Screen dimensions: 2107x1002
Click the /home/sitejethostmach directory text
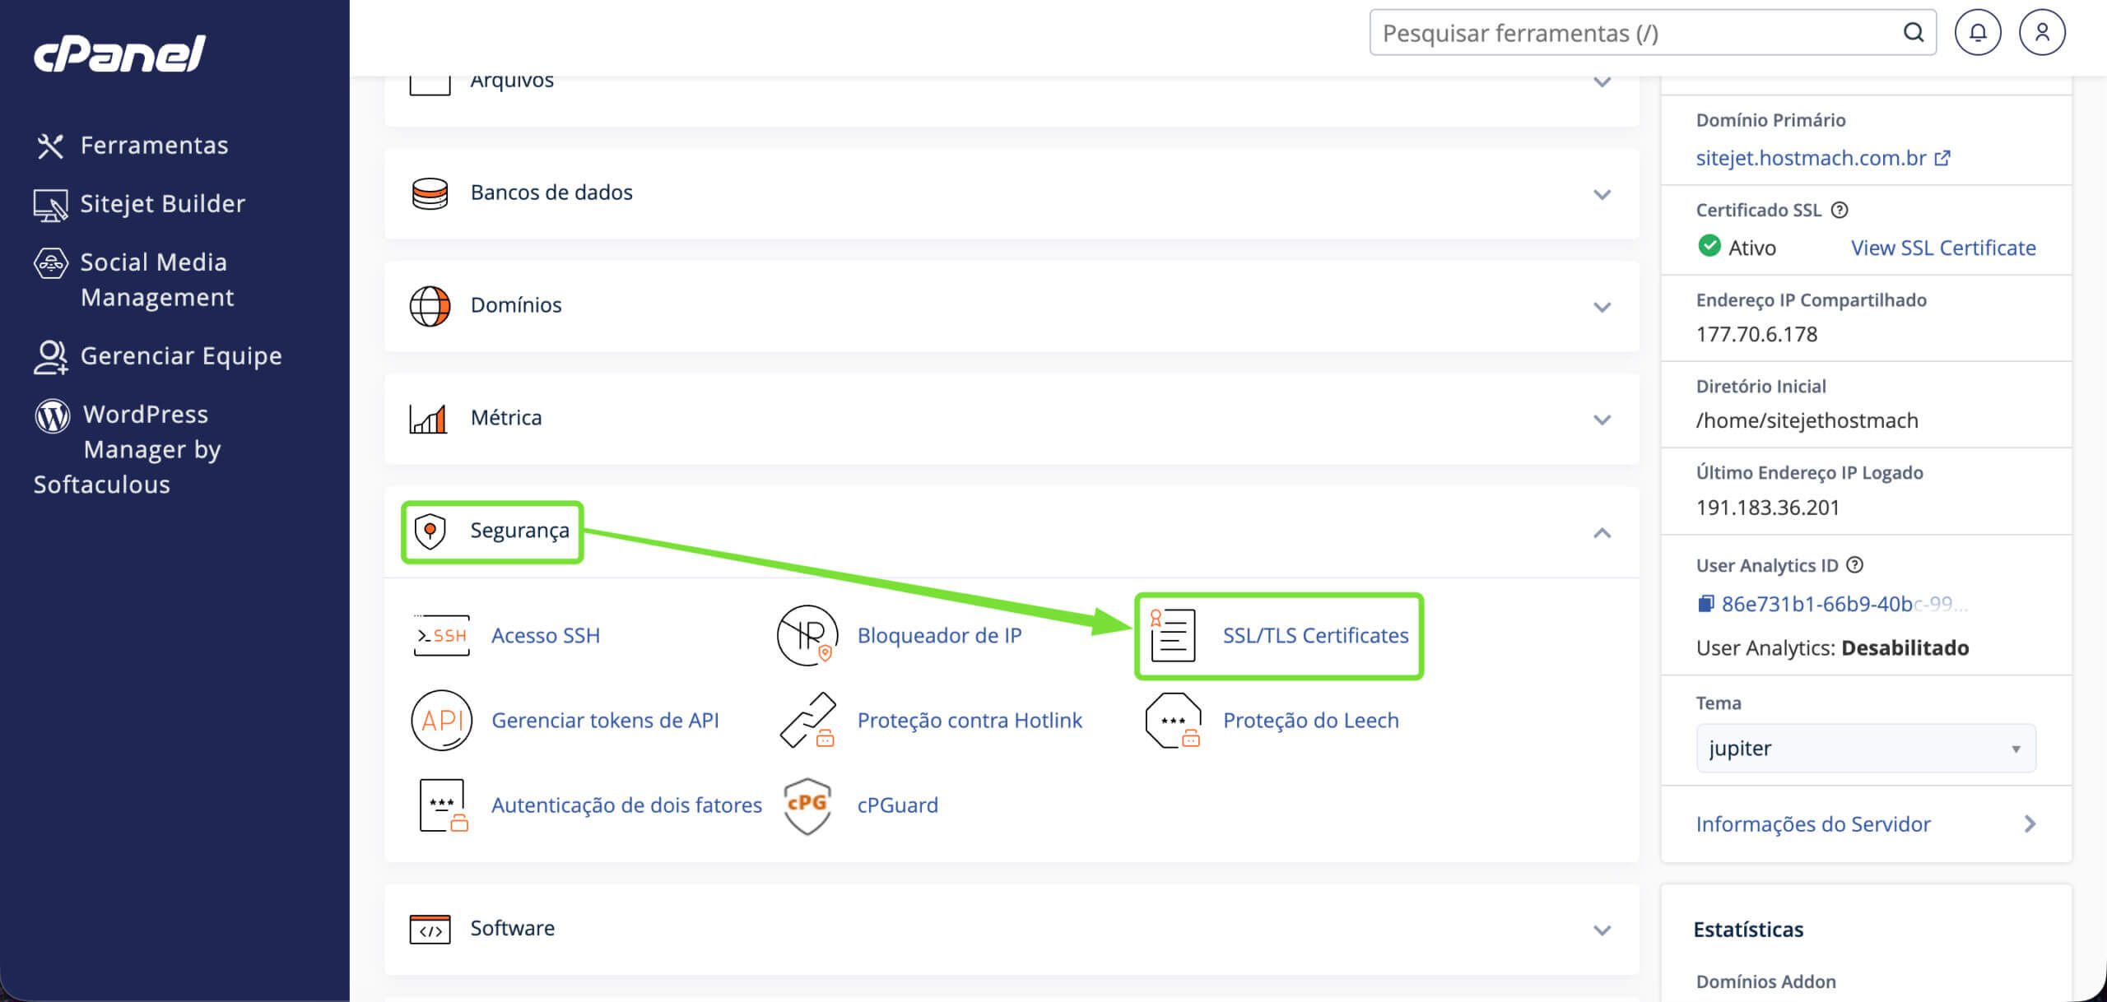pyautogui.click(x=1807, y=421)
